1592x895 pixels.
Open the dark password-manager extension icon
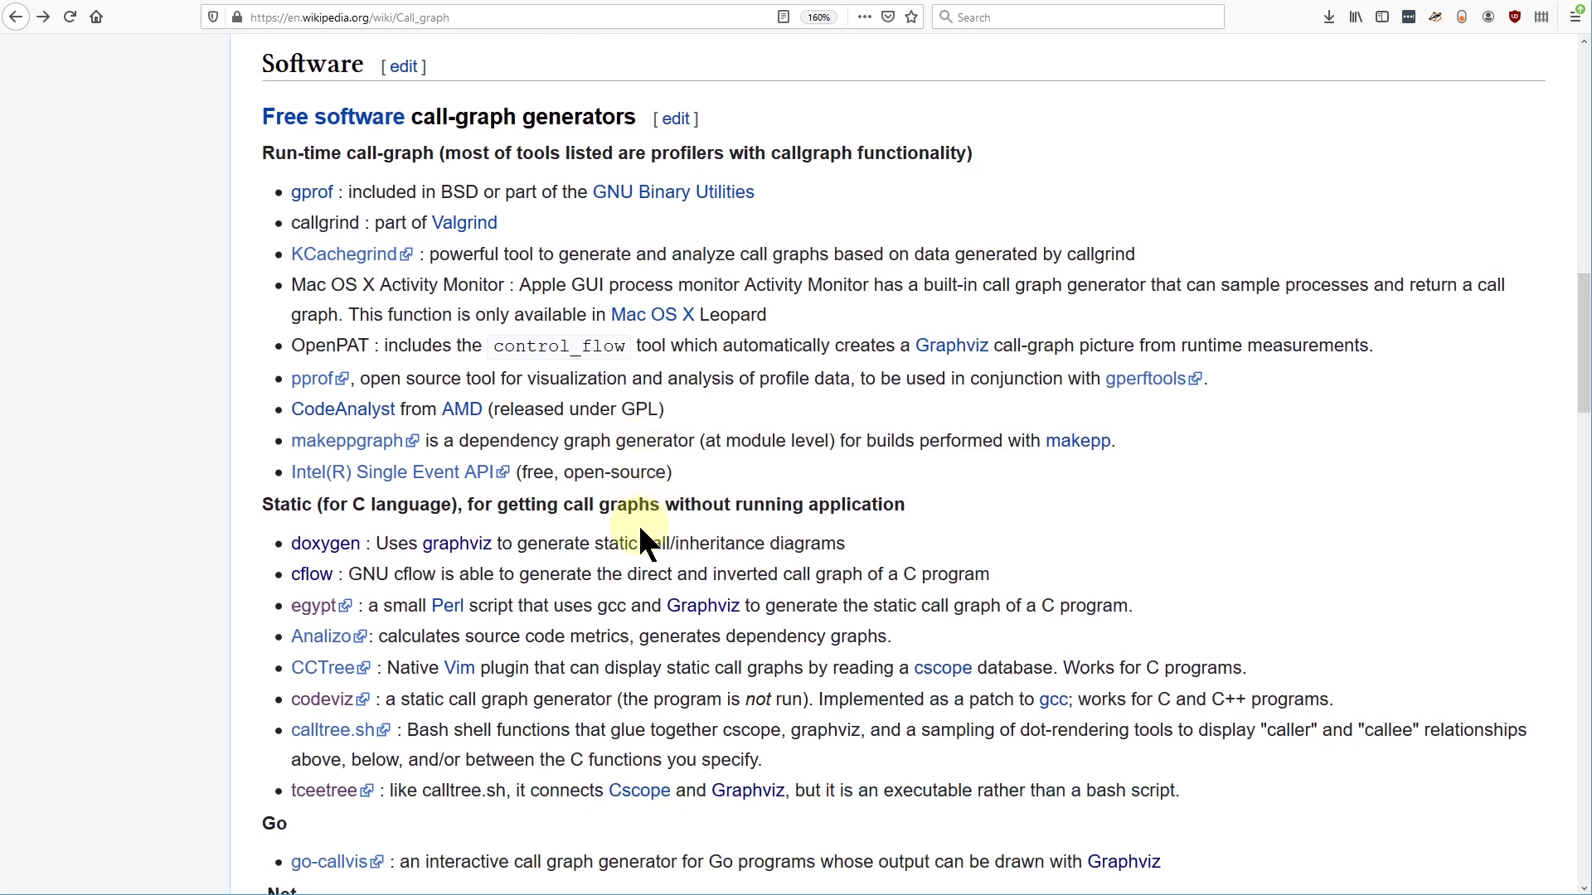[1409, 17]
